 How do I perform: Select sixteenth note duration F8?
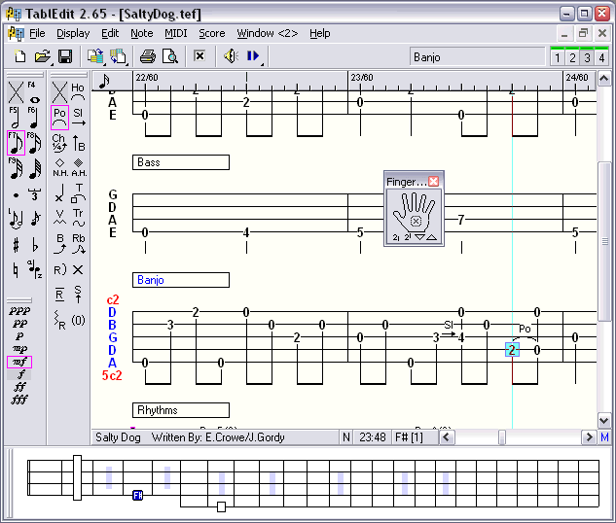point(34,143)
